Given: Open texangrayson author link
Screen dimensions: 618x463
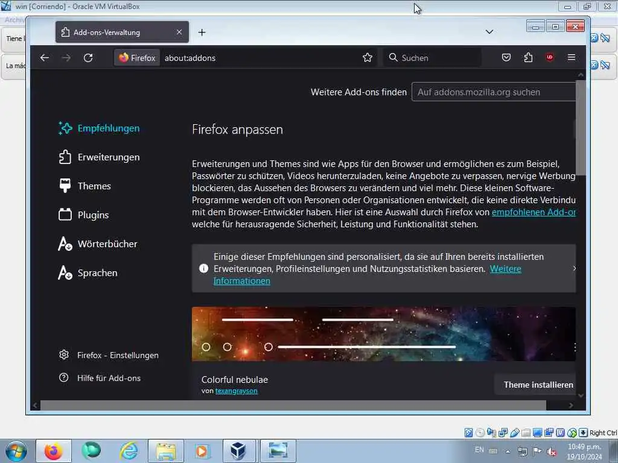Looking at the screenshot, I should (x=236, y=391).
